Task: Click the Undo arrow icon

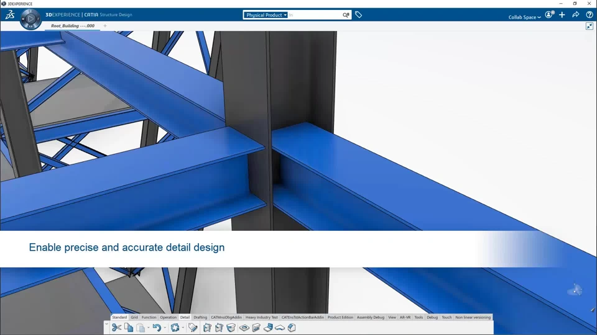Action: [x=157, y=328]
